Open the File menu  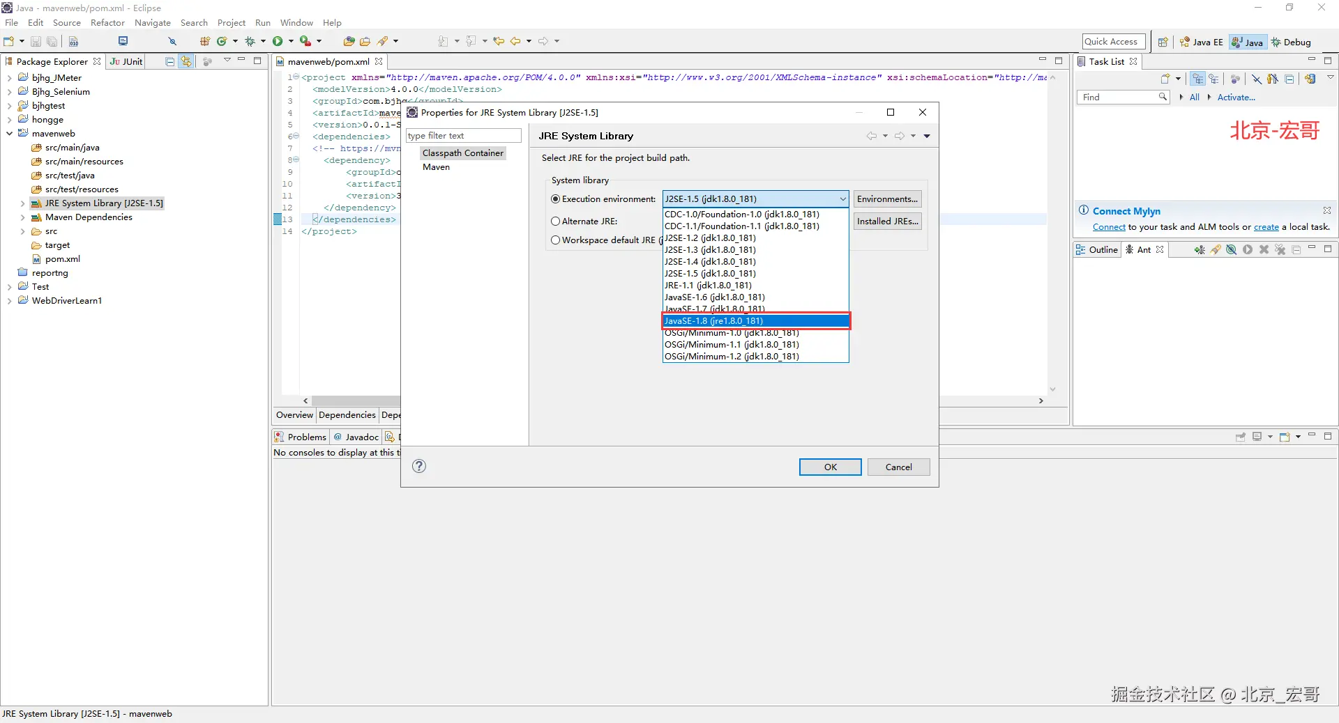click(12, 23)
